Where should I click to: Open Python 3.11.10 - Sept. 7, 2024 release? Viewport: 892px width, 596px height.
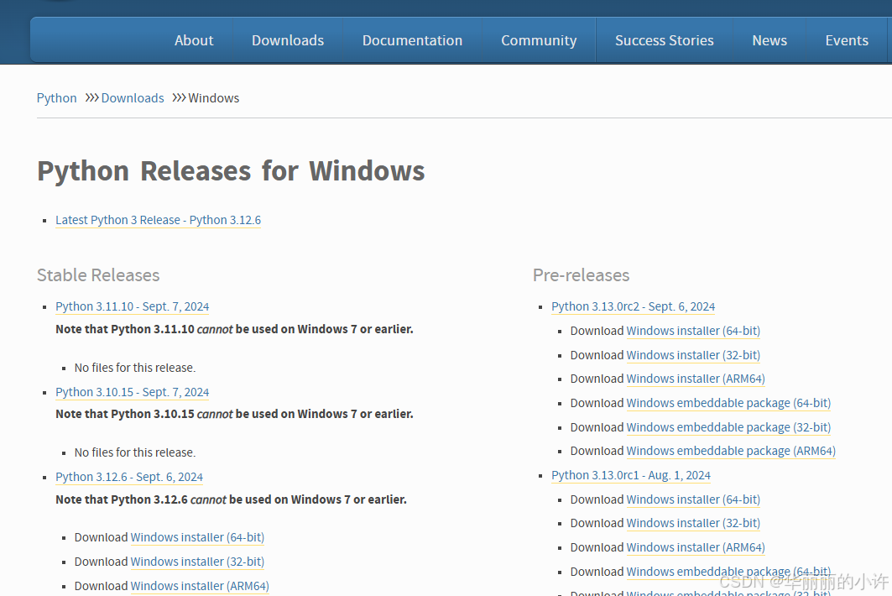tap(132, 307)
